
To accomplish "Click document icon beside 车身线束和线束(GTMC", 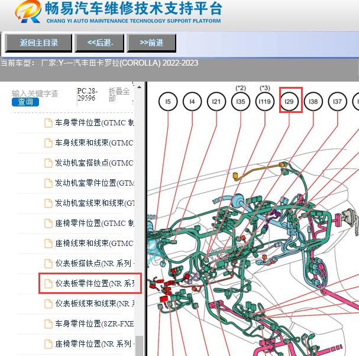I will coord(48,143).
